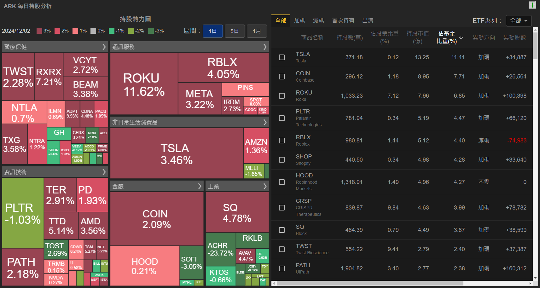Click the SOFI -3.05% heatmap tile

point(192,262)
